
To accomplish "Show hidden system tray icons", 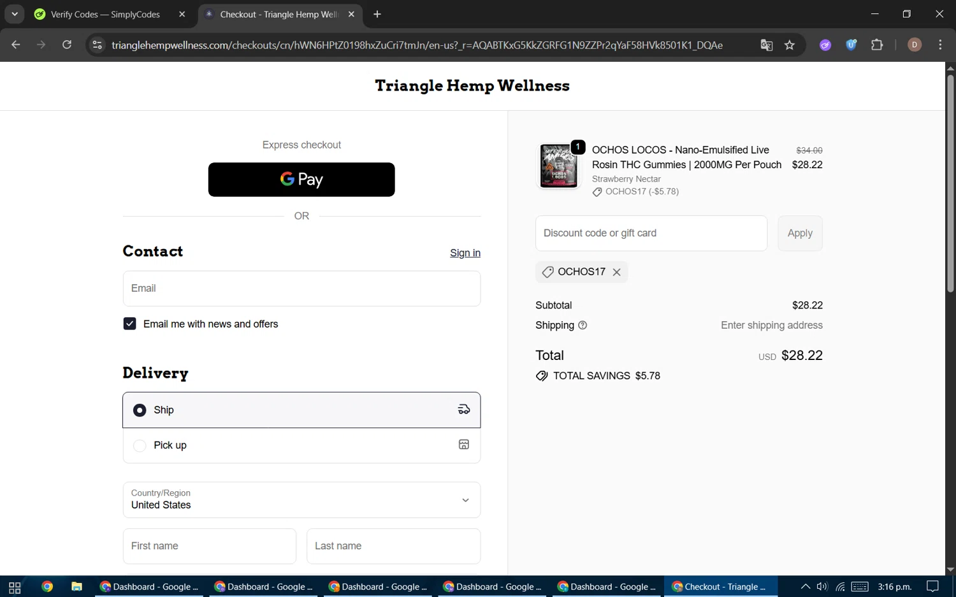I will [x=806, y=587].
